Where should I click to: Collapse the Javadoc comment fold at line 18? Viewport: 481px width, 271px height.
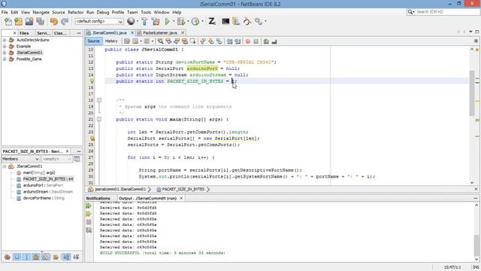[99, 100]
